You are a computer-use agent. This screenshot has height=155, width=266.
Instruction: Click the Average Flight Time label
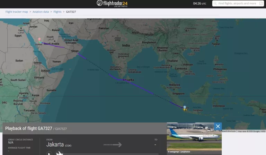coord(19,148)
